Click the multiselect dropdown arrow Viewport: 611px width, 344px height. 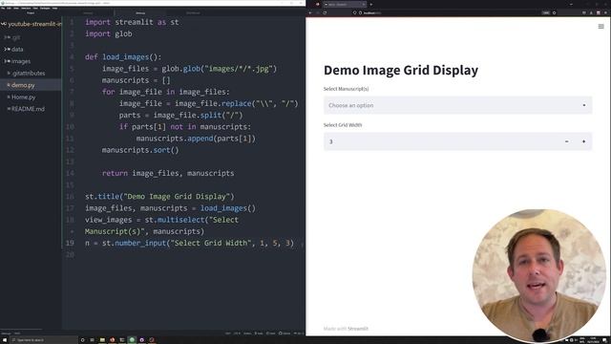(x=583, y=105)
